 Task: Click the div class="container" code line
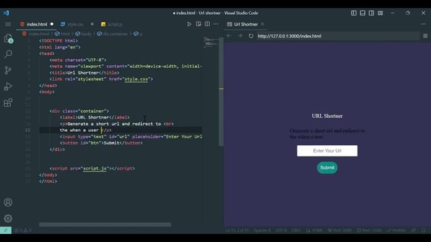click(79, 111)
